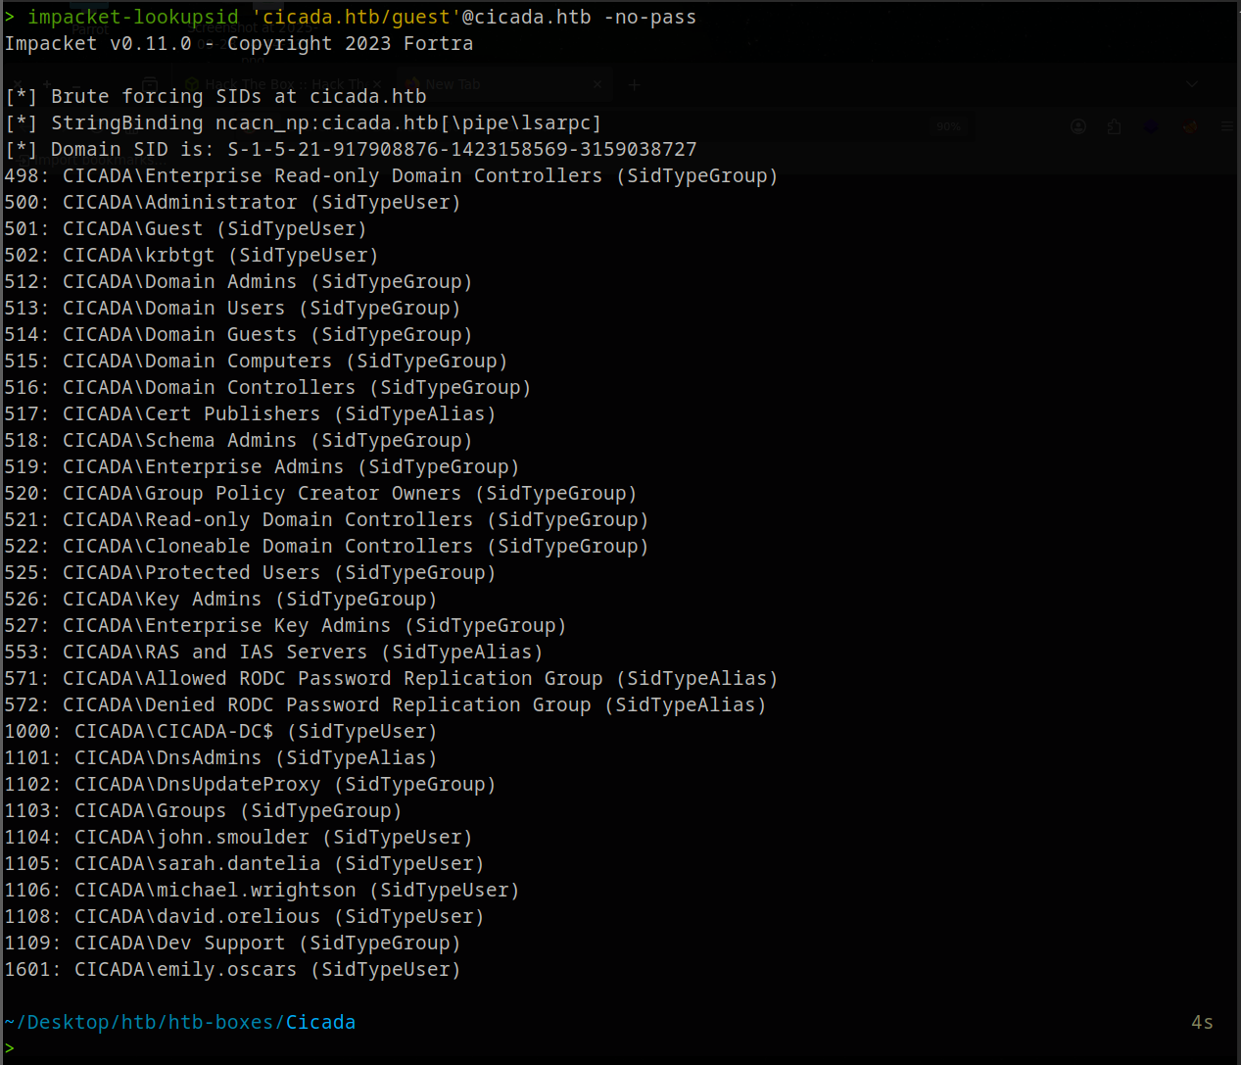
Task: Click the StringBinding ncacn_np line
Action: pos(303,122)
